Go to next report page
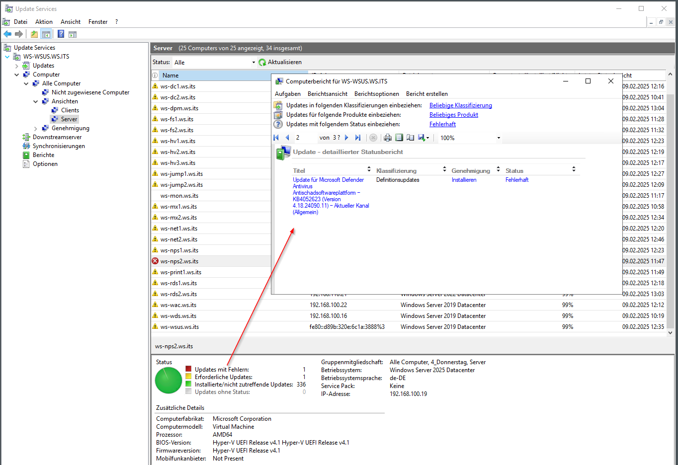This screenshot has height=465, width=678. pos(346,138)
